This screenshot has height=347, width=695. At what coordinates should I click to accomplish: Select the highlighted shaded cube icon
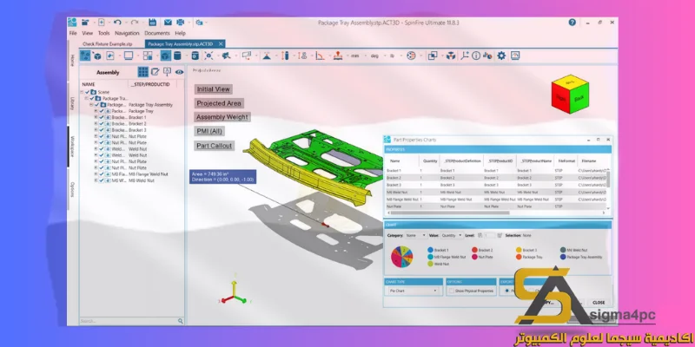pos(165,56)
